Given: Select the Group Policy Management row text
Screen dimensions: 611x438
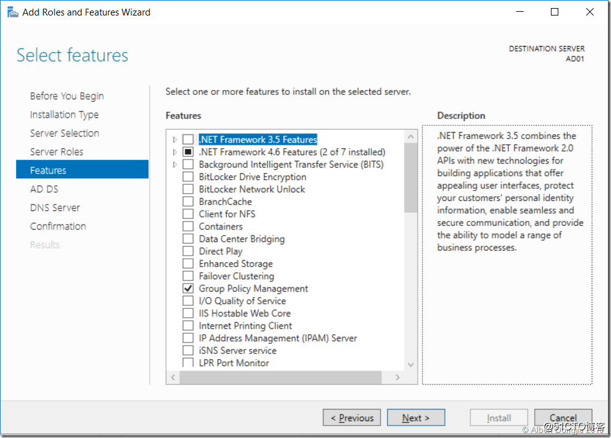Looking at the screenshot, I should click(x=253, y=288).
